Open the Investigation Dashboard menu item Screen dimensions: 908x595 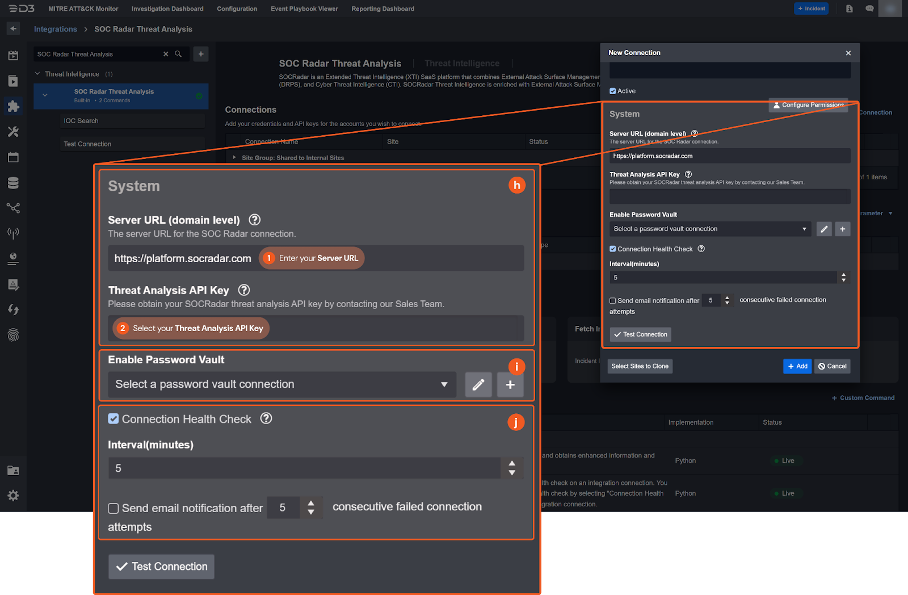pos(167,9)
